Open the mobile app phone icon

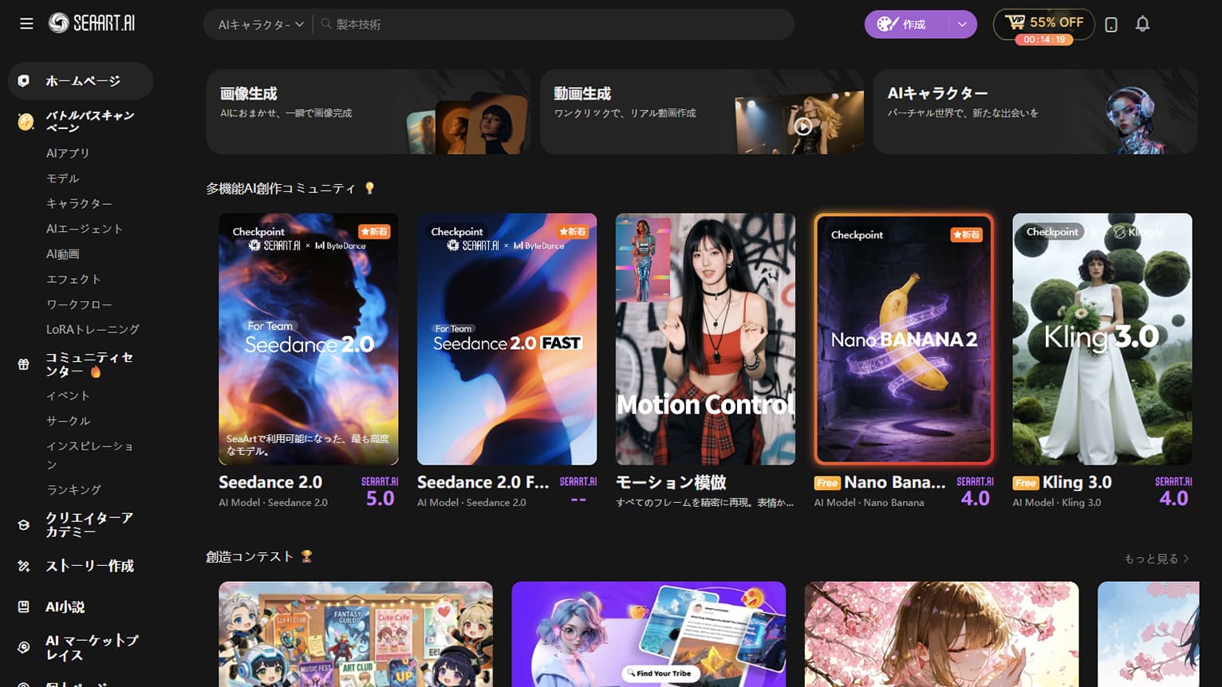click(1111, 25)
